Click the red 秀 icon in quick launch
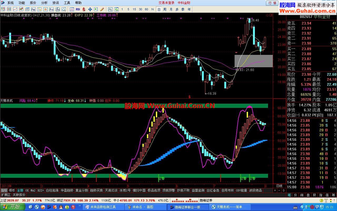The image size is (337, 211). (x=73, y=207)
